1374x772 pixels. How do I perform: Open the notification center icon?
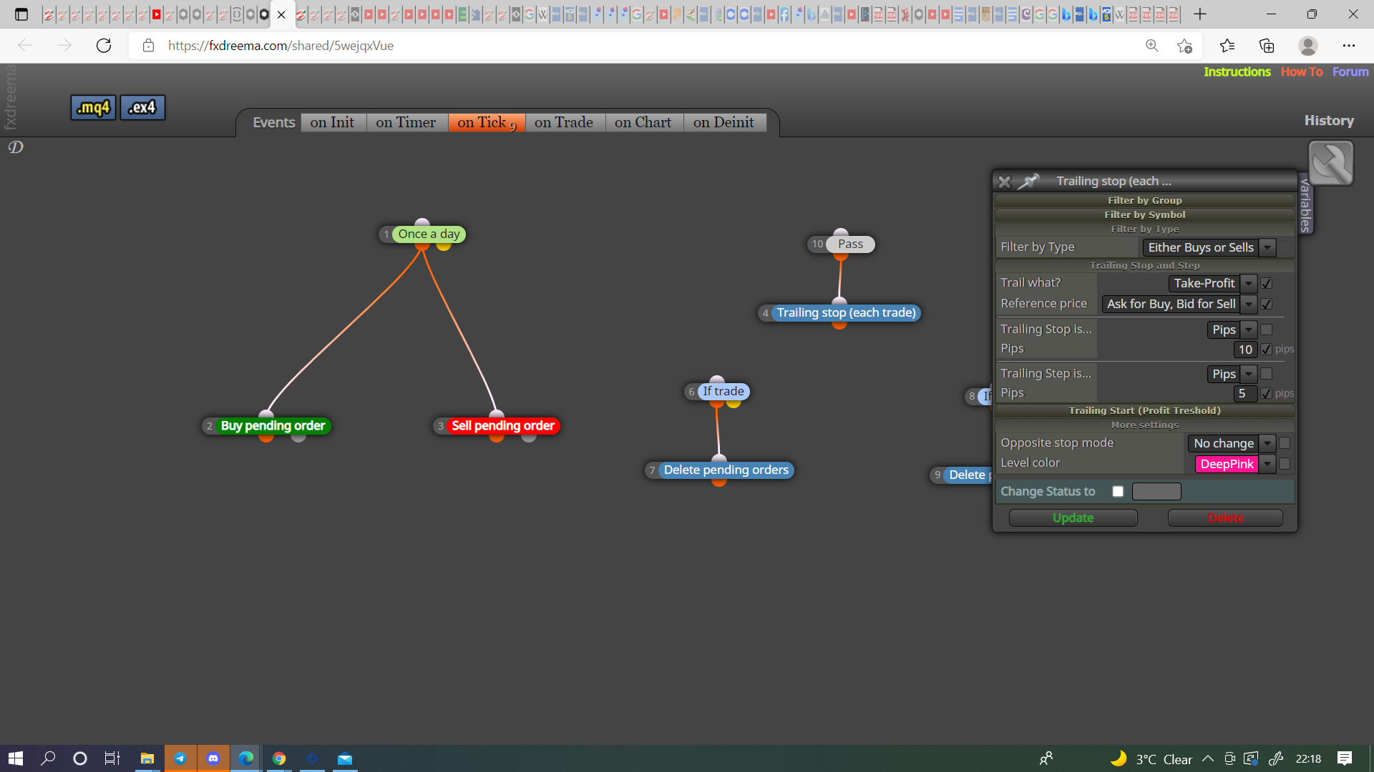coord(1345,758)
